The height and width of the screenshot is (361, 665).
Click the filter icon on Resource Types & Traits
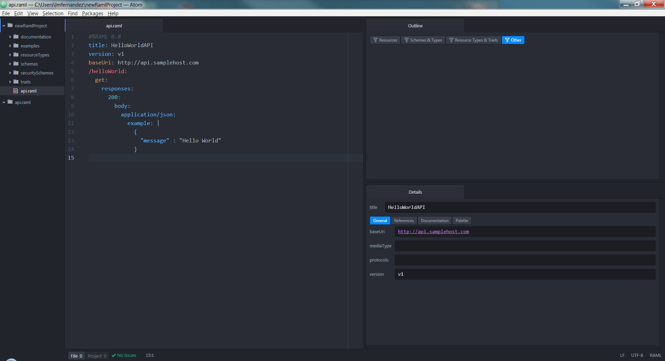click(451, 40)
